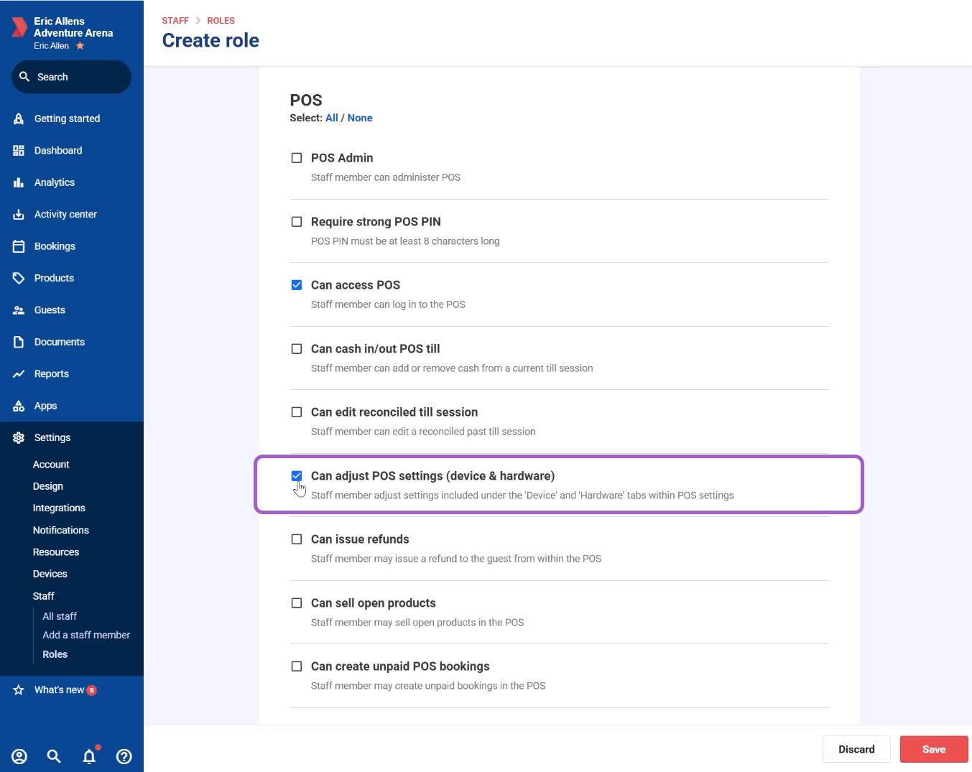Image resolution: width=972 pixels, height=772 pixels.
Task: Collapse the Settings menu section
Action: [52, 437]
